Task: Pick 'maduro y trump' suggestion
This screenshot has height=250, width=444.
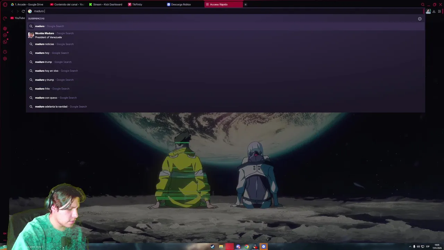Action: [225, 80]
